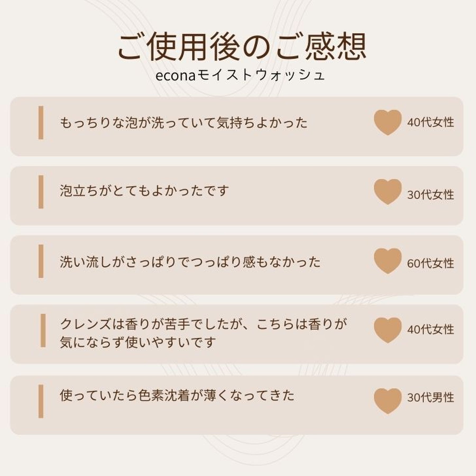The width and height of the screenshot is (476, 476).
Task: Click the 60代女性 label
Action: click(431, 264)
